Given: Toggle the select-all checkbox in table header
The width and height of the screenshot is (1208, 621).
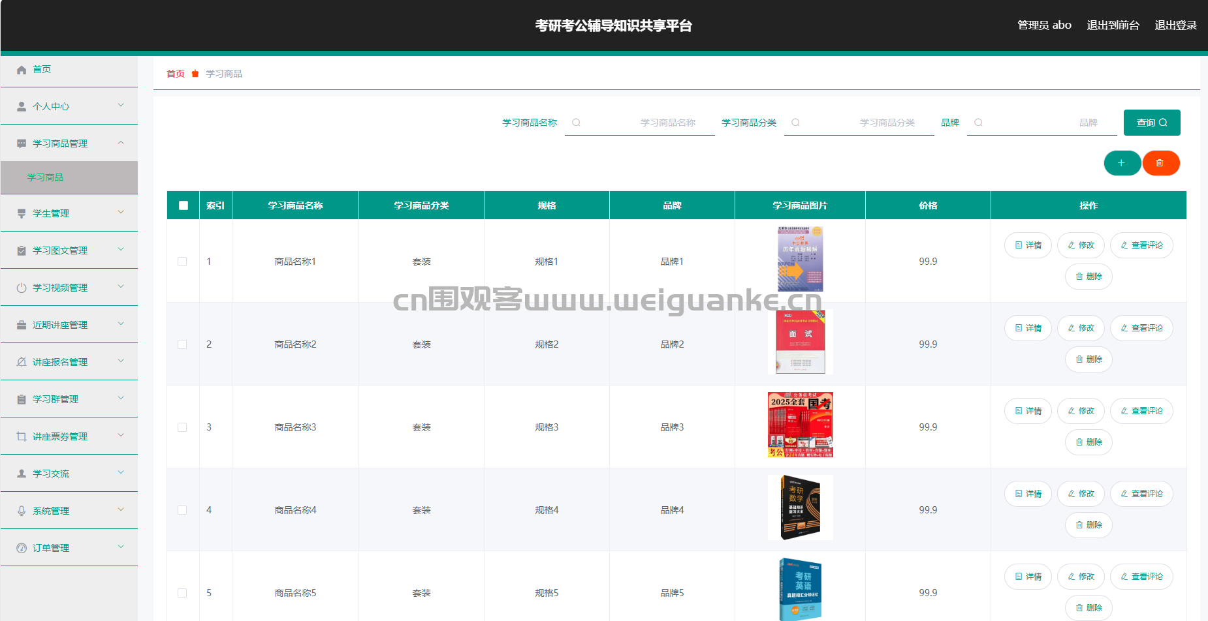Looking at the screenshot, I should [183, 205].
